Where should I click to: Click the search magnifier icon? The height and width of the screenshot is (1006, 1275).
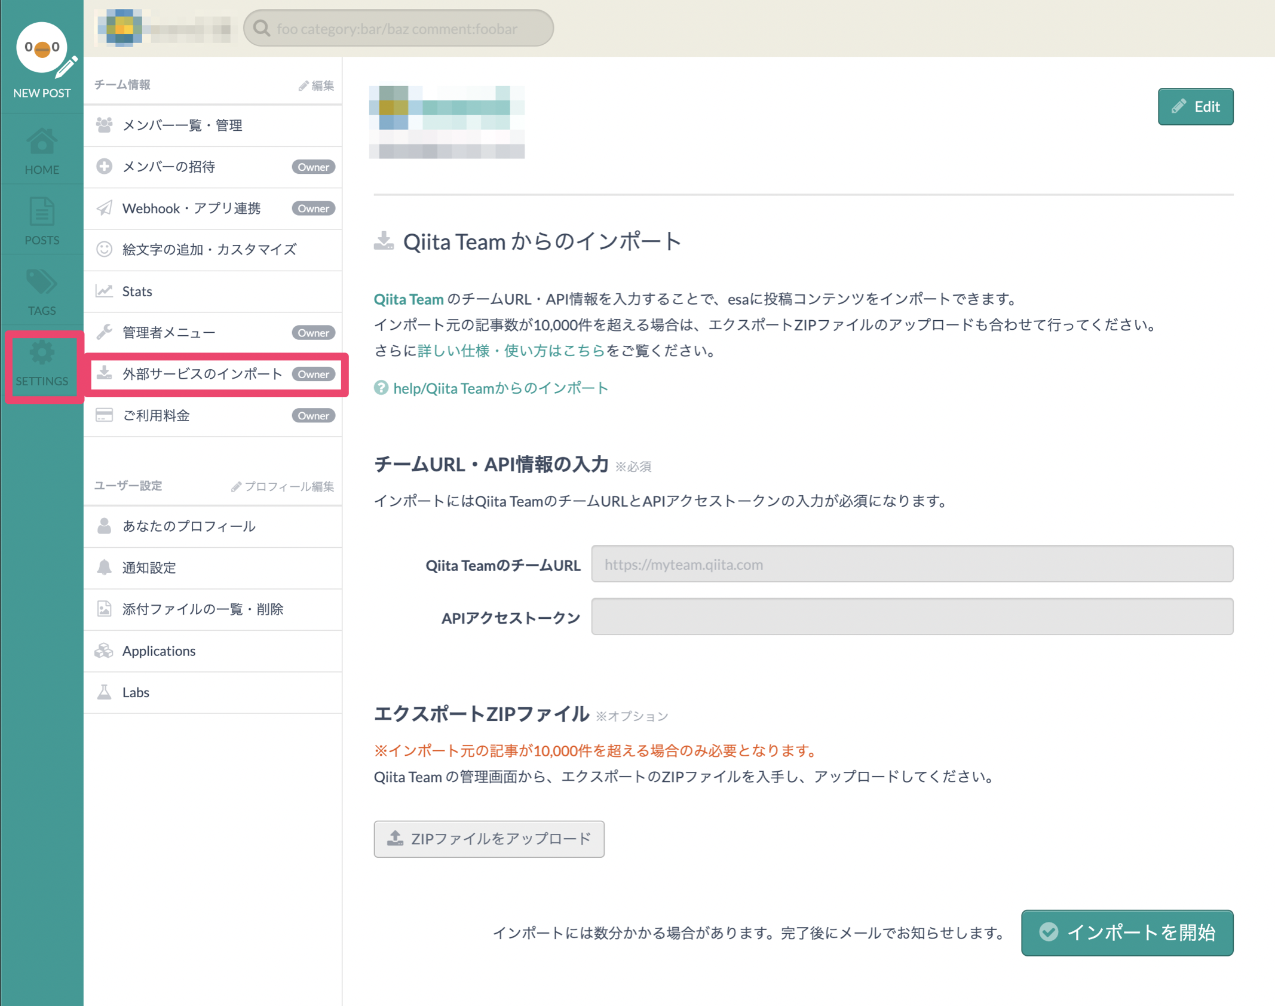[262, 28]
